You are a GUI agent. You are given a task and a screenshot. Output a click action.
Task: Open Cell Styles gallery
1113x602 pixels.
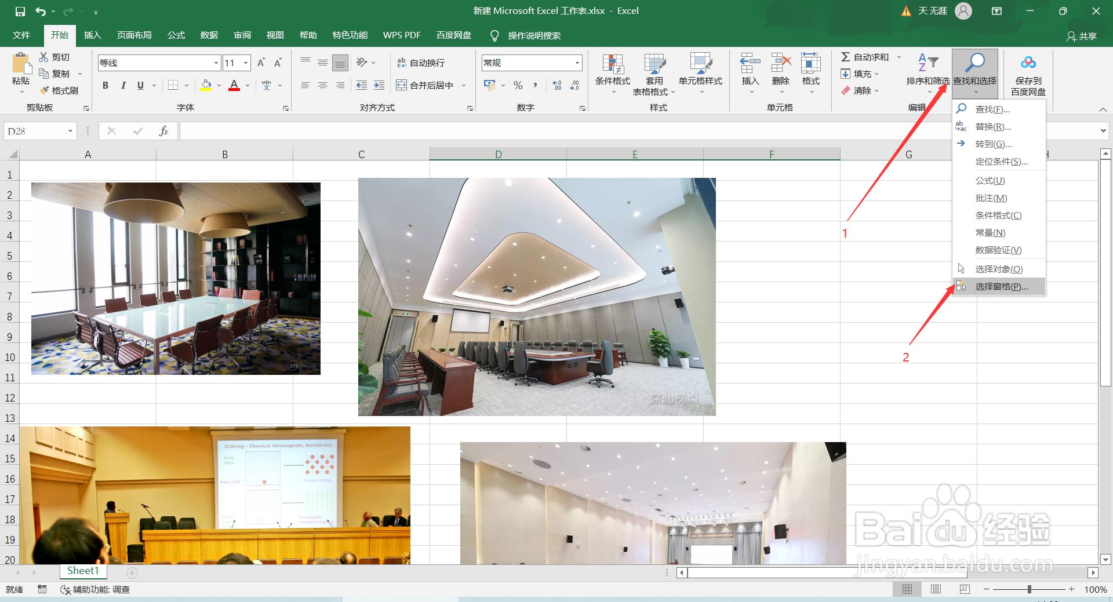701,64
